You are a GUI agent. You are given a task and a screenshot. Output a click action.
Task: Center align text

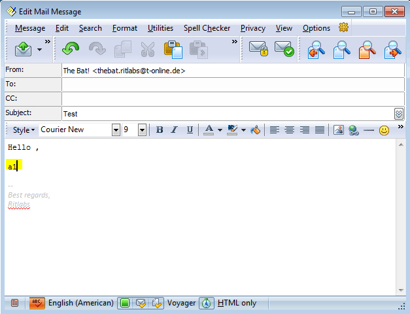(x=290, y=130)
